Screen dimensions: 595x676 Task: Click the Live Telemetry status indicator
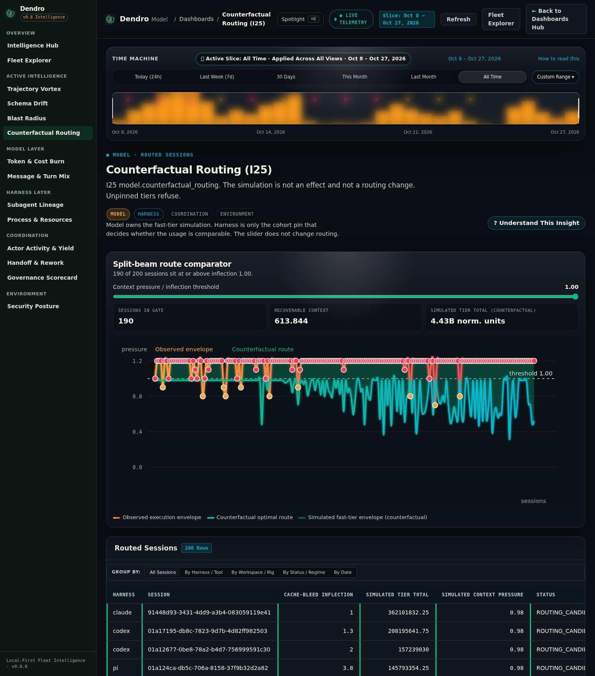[351, 19]
